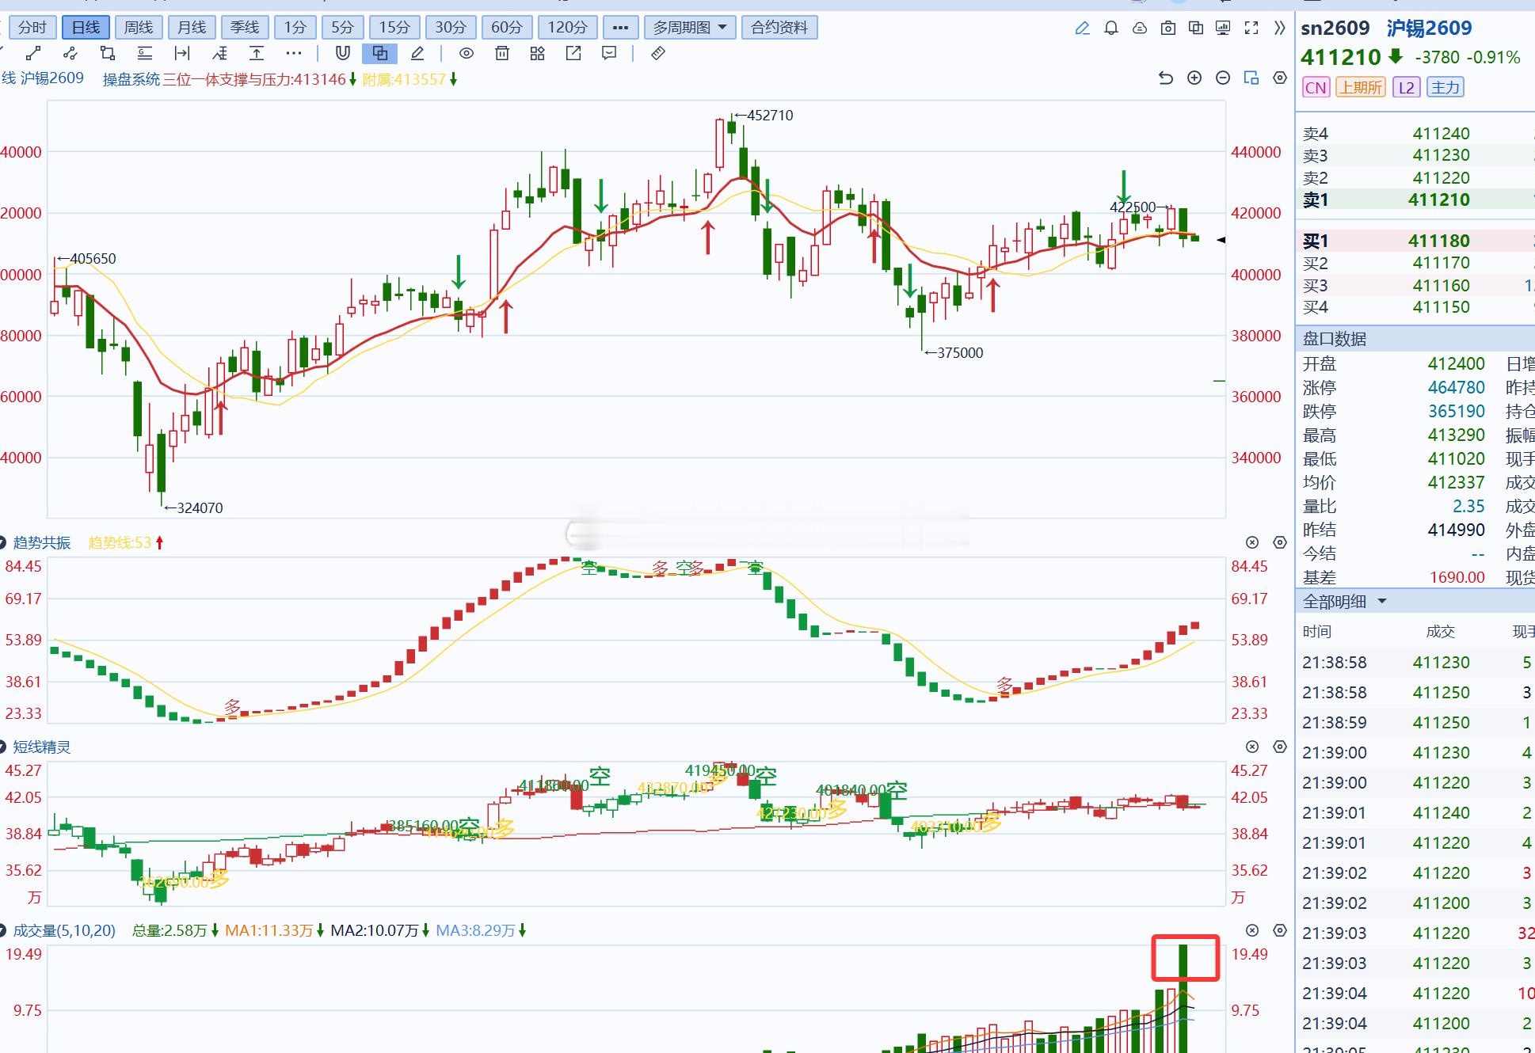Open the 多周期图 dropdown
Image resolution: width=1535 pixels, height=1053 pixels.
point(690,28)
